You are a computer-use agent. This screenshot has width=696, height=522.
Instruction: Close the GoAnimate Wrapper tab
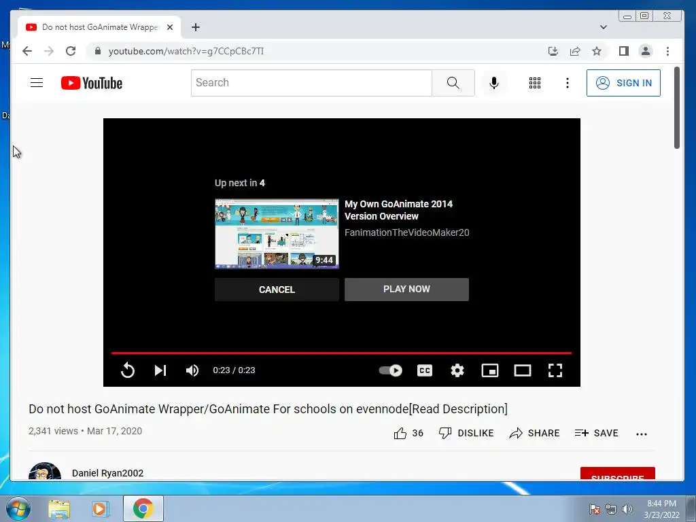169,27
